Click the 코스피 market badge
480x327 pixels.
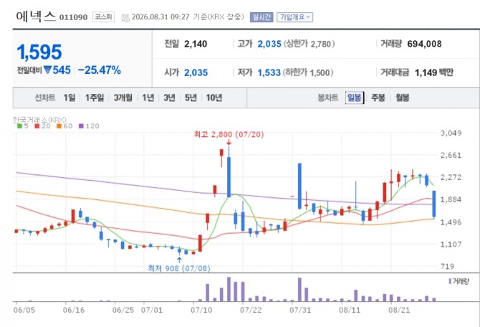click(103, 17)
